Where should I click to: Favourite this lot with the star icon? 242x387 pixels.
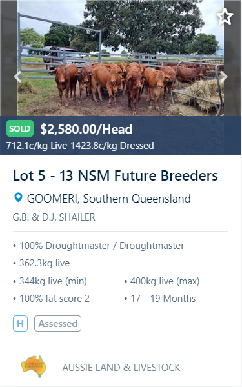[x=225, y=17]
